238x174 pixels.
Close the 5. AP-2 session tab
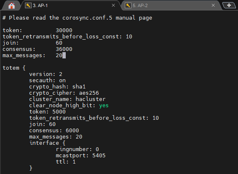[213, 5]
